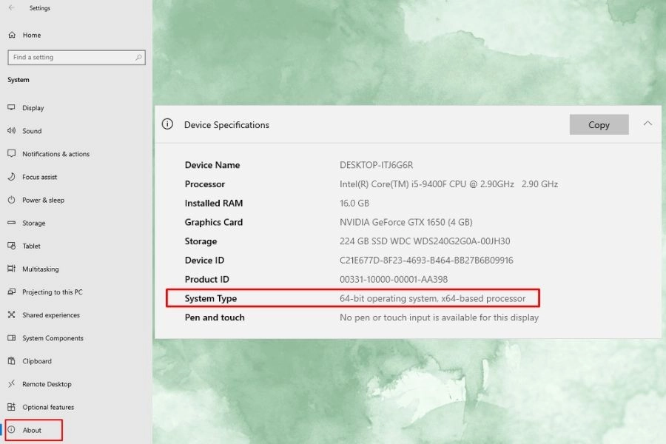The image size is (666, 444).
Task: Open System Components page
Action: tap(53, 338)
